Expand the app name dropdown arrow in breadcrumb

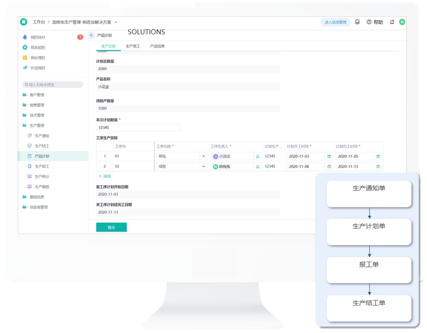click(x=116, y=22)
